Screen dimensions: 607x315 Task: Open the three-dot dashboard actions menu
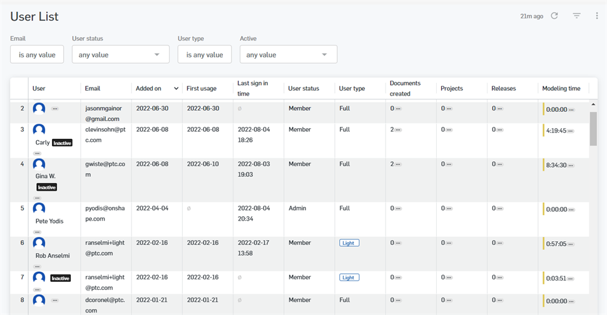(596, 16)
